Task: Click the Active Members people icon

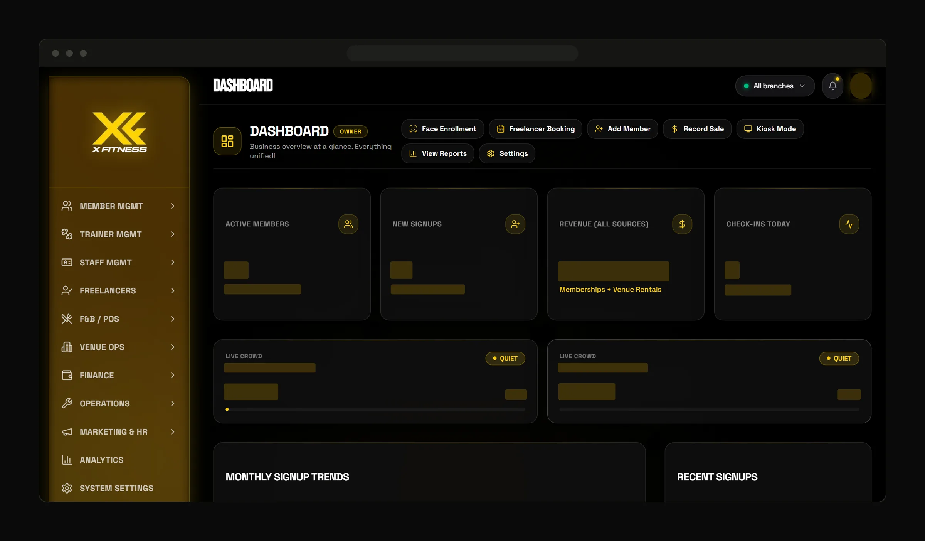Action: pos(348,224)
